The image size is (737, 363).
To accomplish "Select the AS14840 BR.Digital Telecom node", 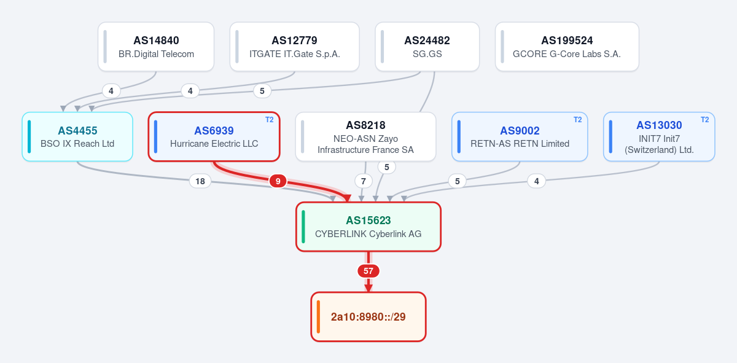I will [x=156, y=47].
